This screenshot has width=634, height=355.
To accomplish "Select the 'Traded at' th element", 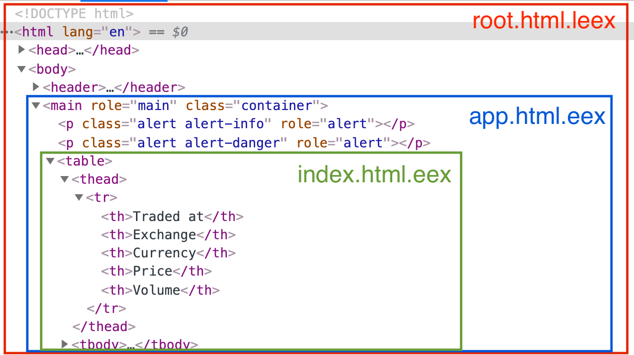I will click(172, 216).
